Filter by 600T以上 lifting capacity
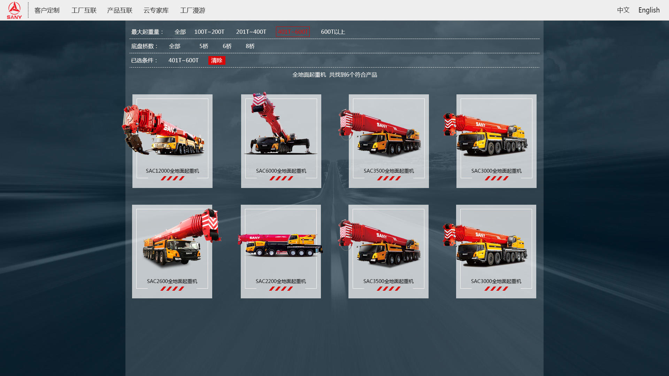The height and width of the screenshot is (376, 669). [x=333, y=32]
